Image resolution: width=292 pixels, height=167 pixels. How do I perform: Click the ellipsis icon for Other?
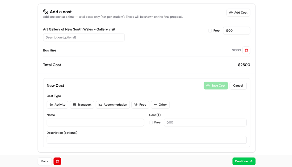pyautogui.click(x=155, y=105)
